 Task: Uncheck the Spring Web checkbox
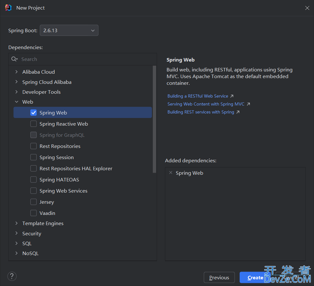[34, 113]
